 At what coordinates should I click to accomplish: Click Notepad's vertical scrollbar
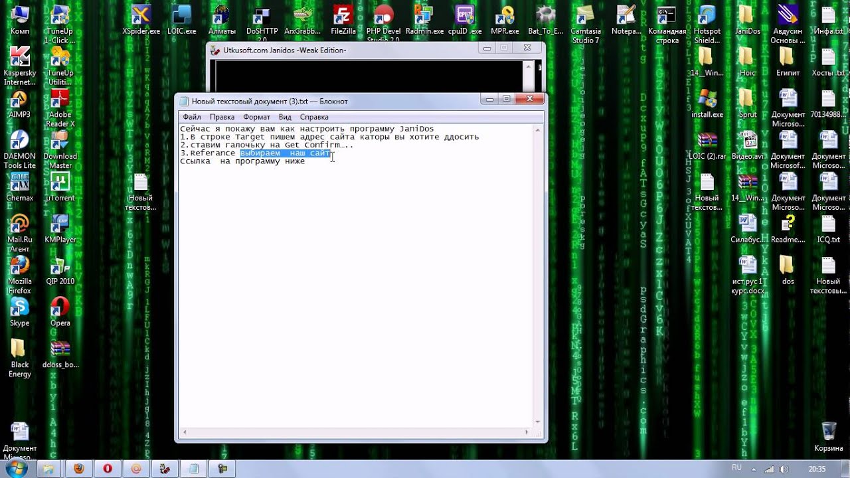click(538, 275)
